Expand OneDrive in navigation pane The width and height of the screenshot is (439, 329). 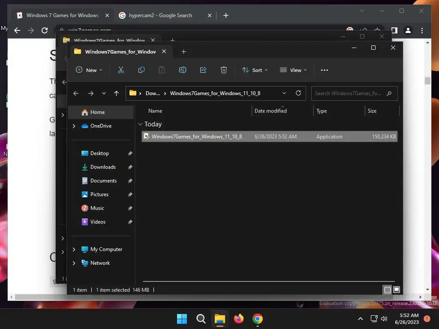click(x=74, y=126)
